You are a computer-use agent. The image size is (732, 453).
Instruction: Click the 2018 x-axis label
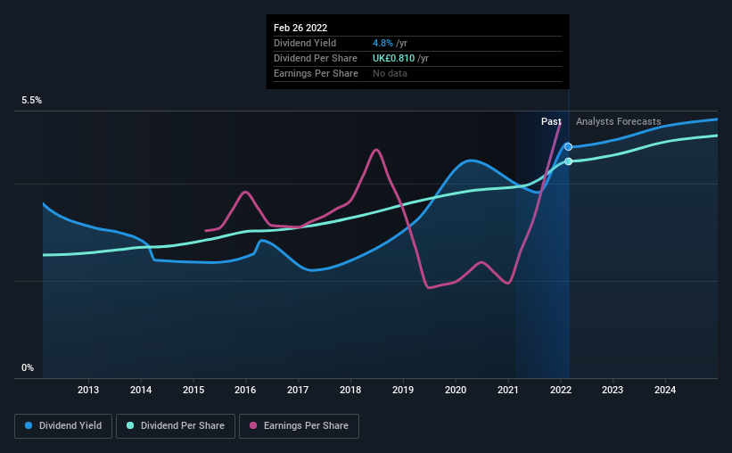pyautogui.click(x=350, y=390)
